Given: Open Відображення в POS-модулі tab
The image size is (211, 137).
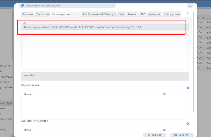Looking at the screenshot, I should [x=99, y=14].
